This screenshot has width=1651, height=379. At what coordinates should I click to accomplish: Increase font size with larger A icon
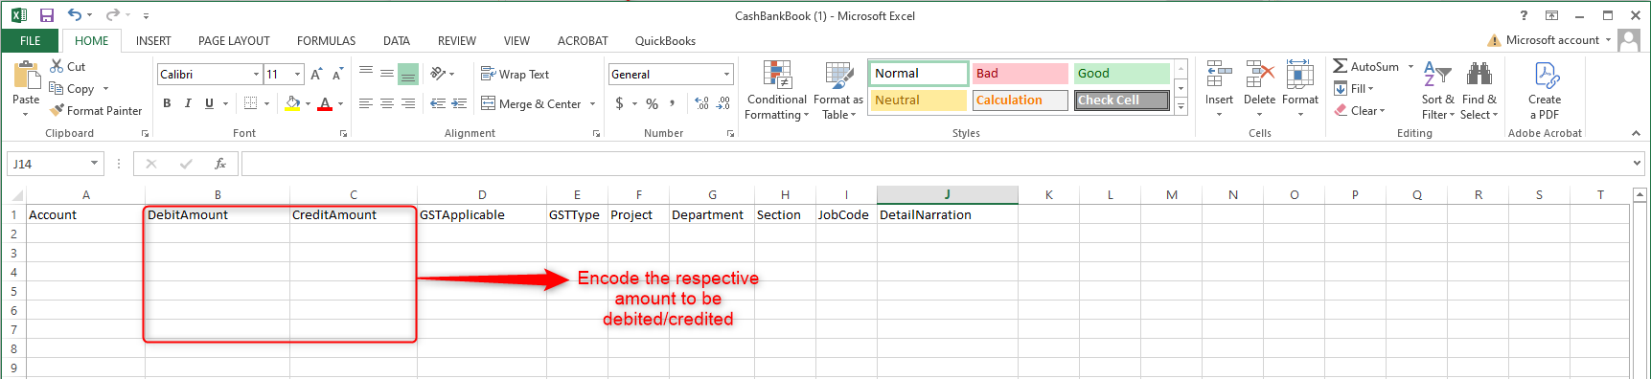[x=316, y=75]
